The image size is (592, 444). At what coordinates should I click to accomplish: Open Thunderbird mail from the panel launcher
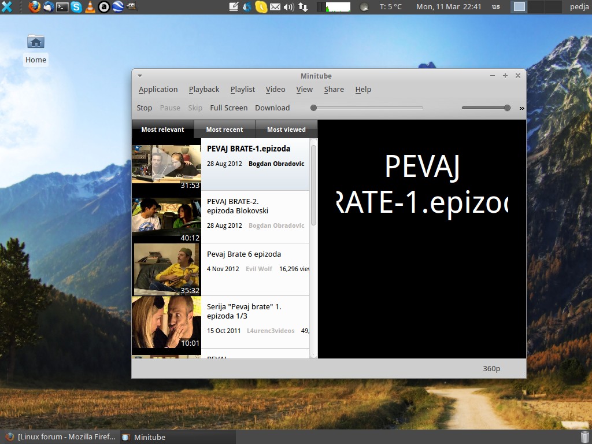pos(49,7)
